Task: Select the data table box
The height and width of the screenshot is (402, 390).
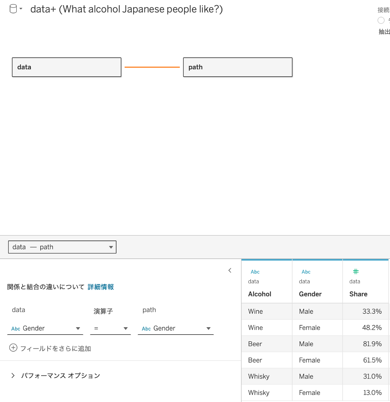Action: click(67, 67)
